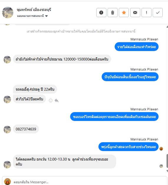
Task: Mark conversation as spam with circle-exclamation icon
Action: 101,12
